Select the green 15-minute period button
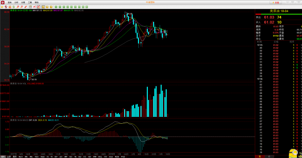This screenshot has height=158, width=302. point(71,7)
